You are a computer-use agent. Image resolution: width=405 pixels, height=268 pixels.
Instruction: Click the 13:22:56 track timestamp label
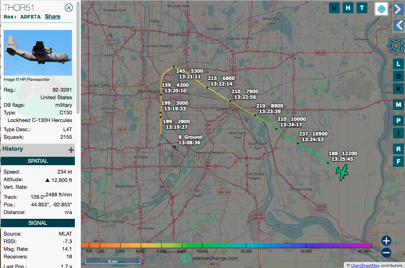tap(245, 97)
